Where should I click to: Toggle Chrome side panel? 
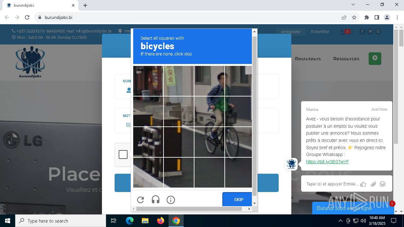[377, 17]
